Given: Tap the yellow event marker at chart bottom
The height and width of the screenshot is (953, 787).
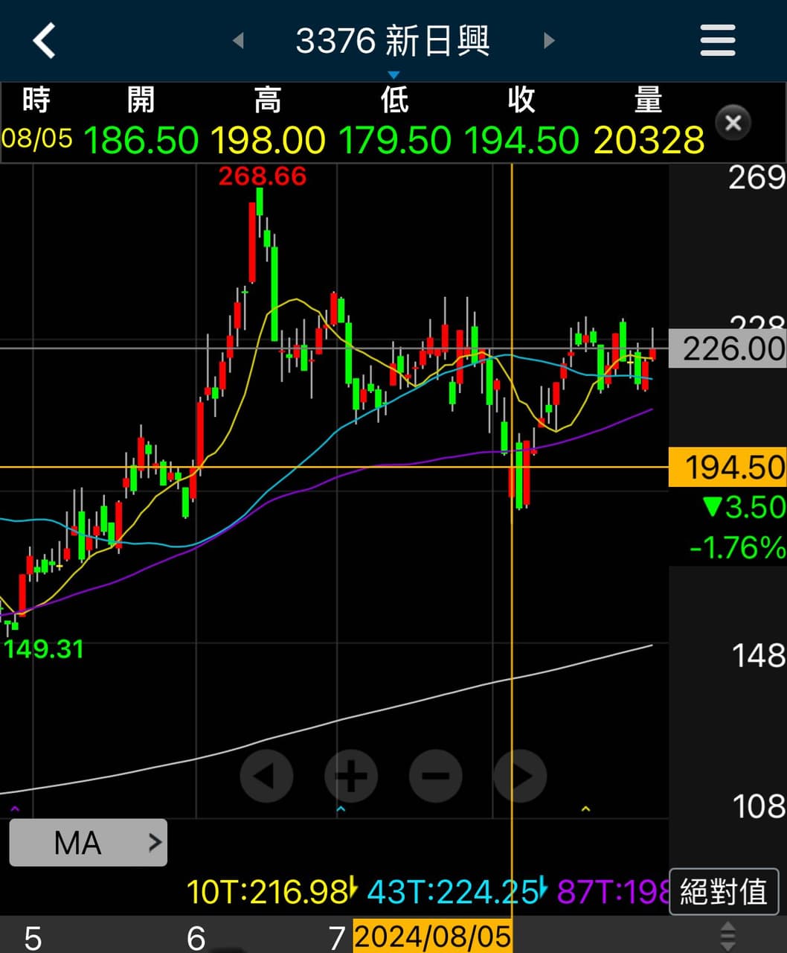Looking at the screenshot, I should pyautogui.click(x=585, y=809).
